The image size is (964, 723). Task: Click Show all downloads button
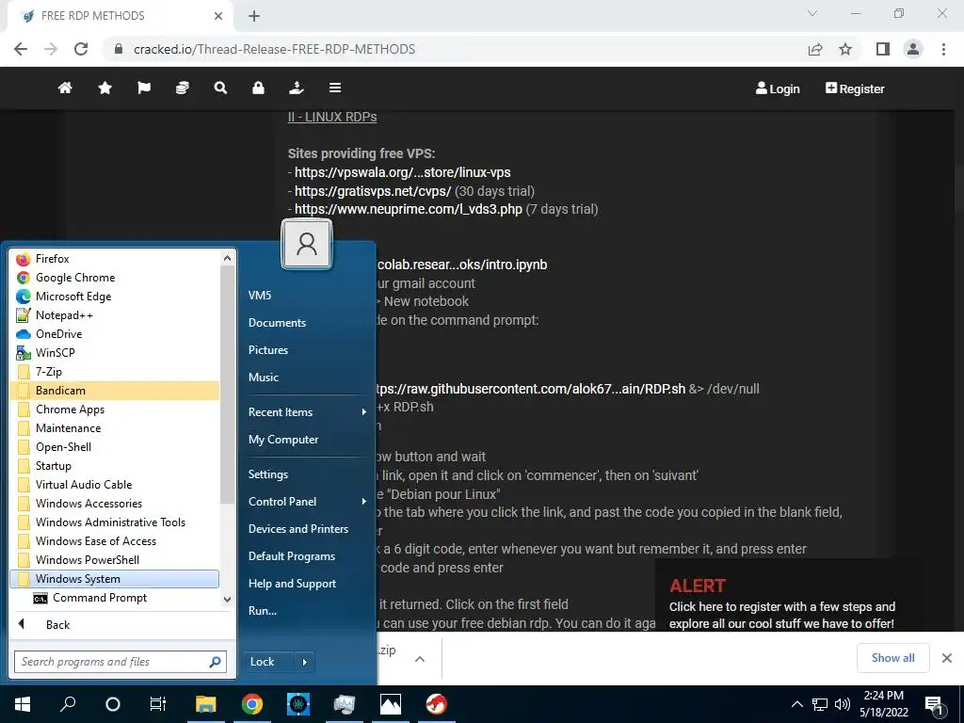(892, 658)
